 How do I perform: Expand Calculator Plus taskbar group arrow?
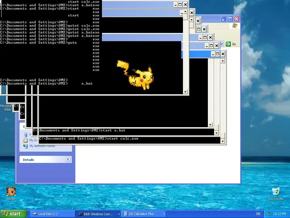tap(164, 214)
